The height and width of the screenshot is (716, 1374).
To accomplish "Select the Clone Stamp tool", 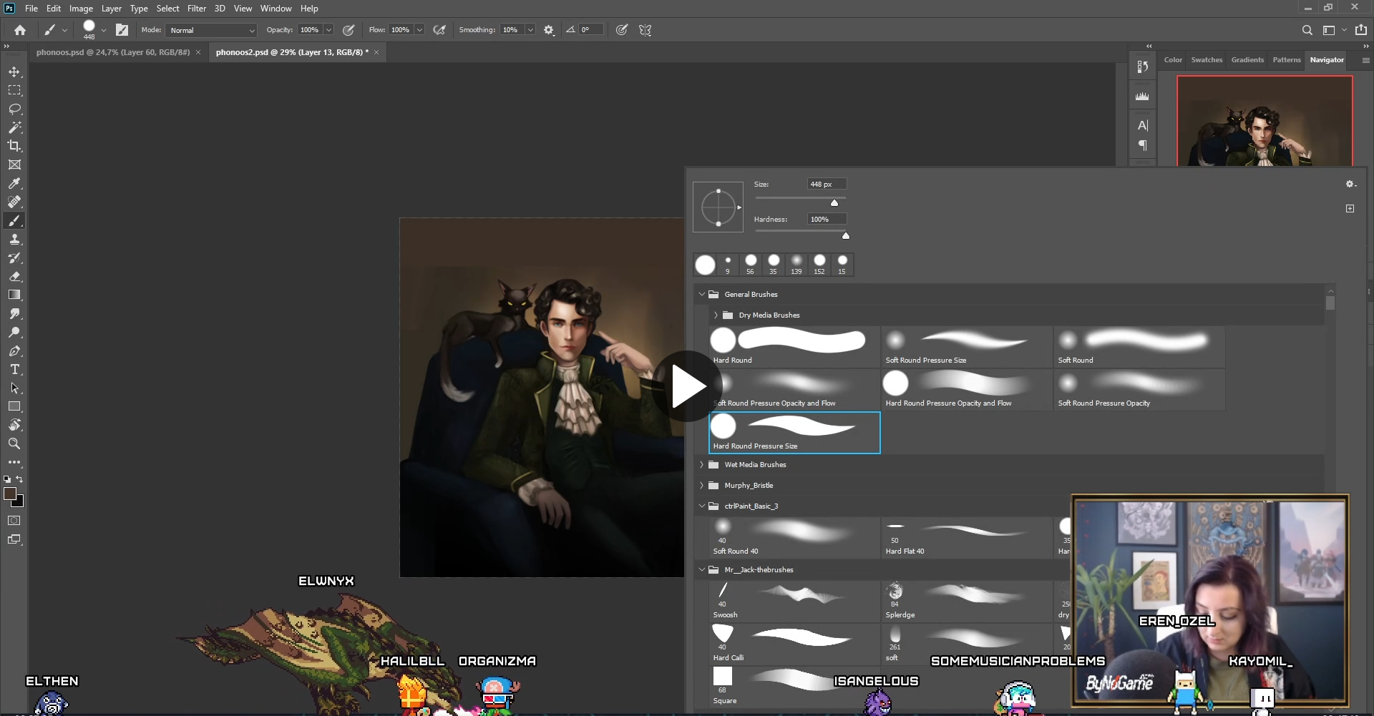I will 14,240.
